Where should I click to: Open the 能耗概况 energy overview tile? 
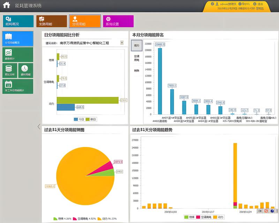[x=18, y=21]
